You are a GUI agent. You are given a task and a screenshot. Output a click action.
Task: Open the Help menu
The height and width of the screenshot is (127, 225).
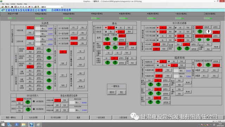(25, 4)
